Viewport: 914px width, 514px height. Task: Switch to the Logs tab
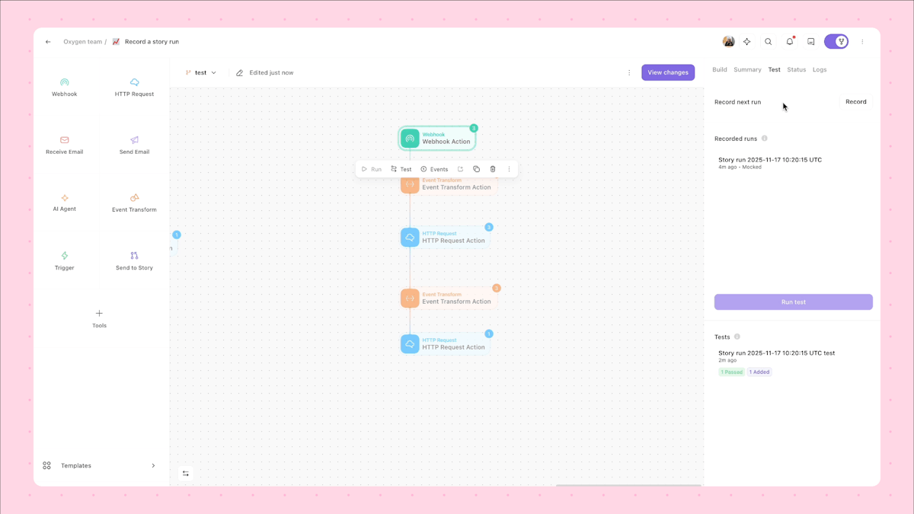tap(820, 69)
